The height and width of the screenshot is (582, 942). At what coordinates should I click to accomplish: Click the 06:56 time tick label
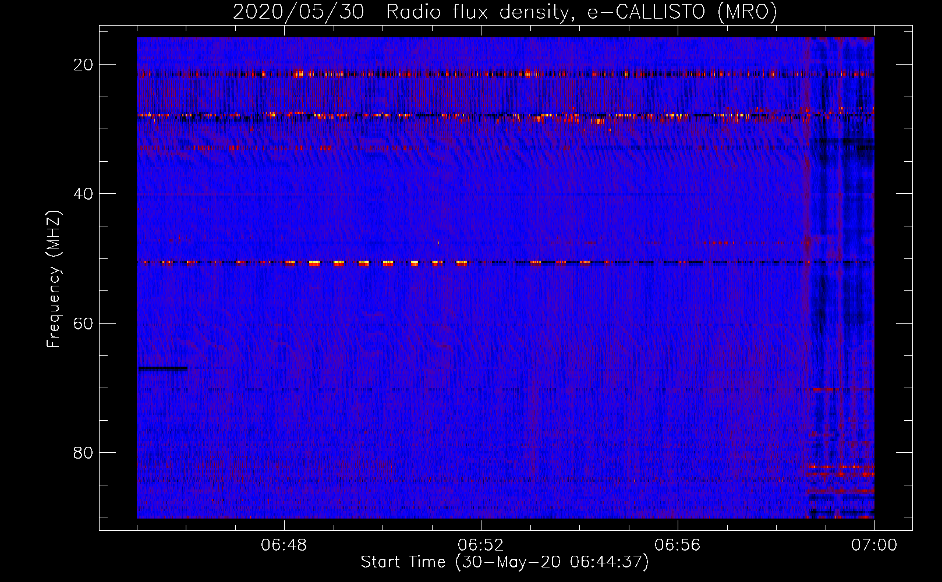pyautogui.click(x=678, y=545)
